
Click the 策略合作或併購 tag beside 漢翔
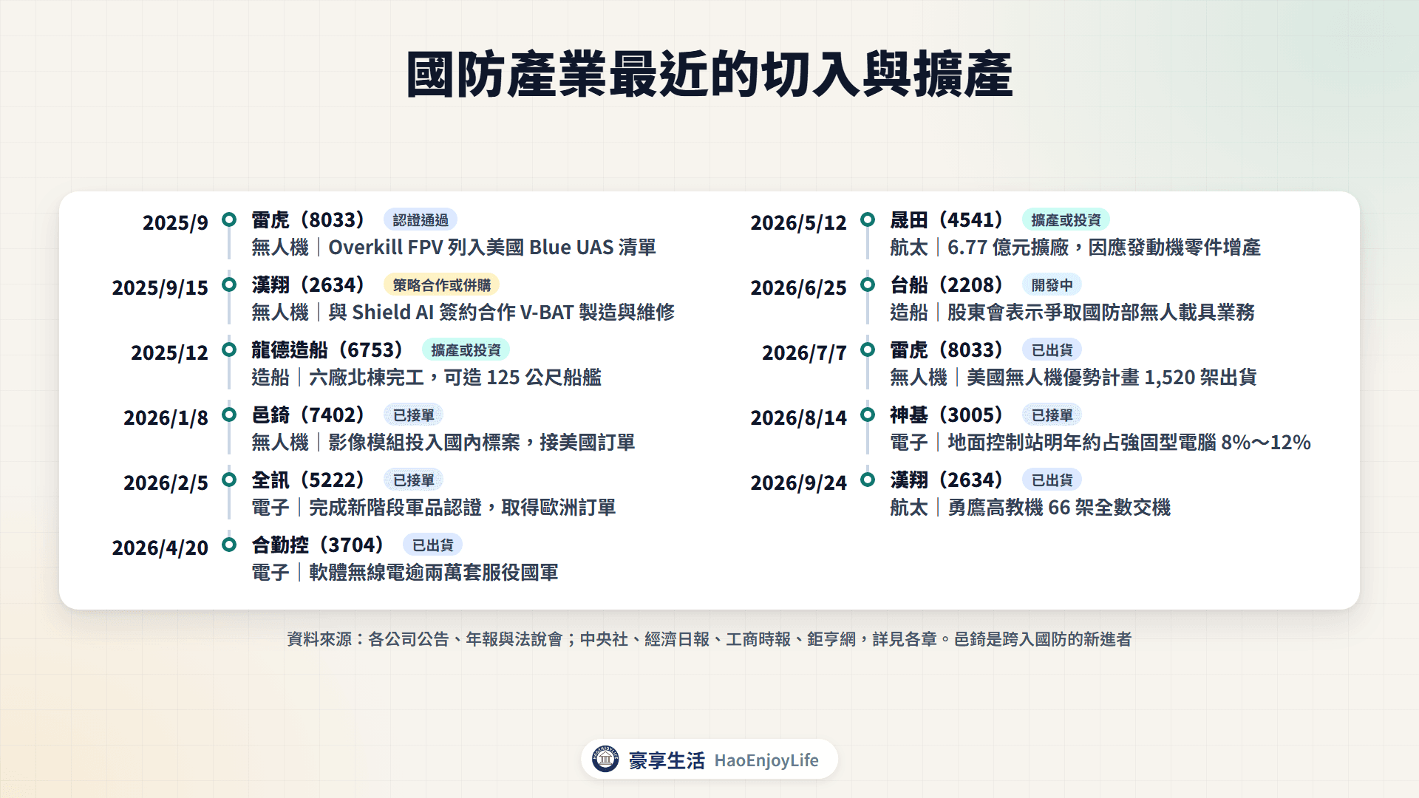441,285
